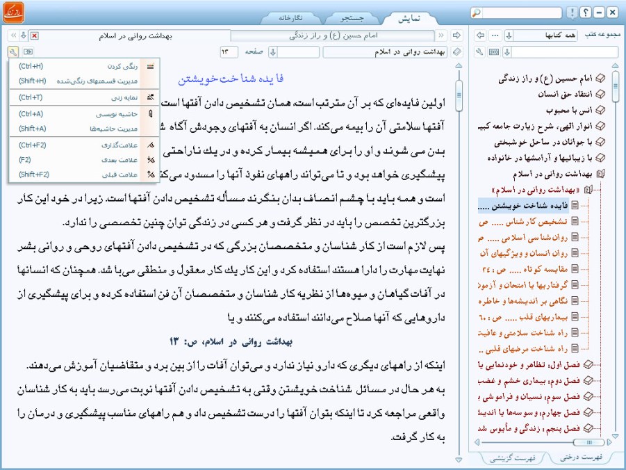The height and width of the screenshot is (470, 626).
Task: Click the page layout icon beside the tools wrench
Action: click(x=28, y=51)
